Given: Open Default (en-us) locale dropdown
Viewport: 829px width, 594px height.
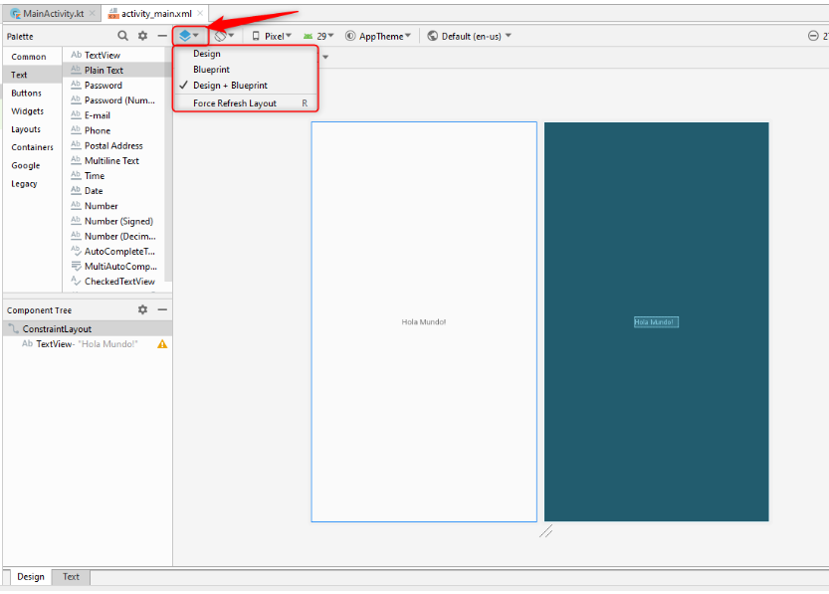Looking at the screenshot, I should [x=470, y=36].
